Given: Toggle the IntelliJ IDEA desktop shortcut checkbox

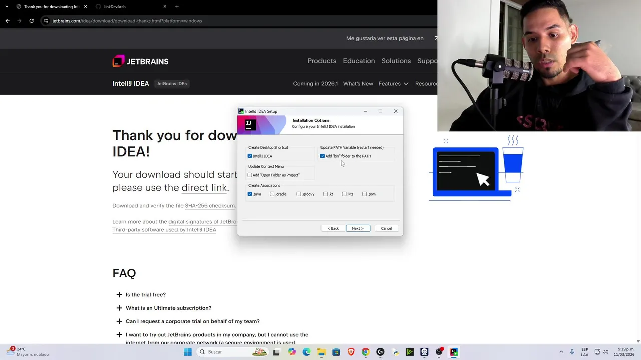Looking at the screenshot, I should (x=250, y=156).
